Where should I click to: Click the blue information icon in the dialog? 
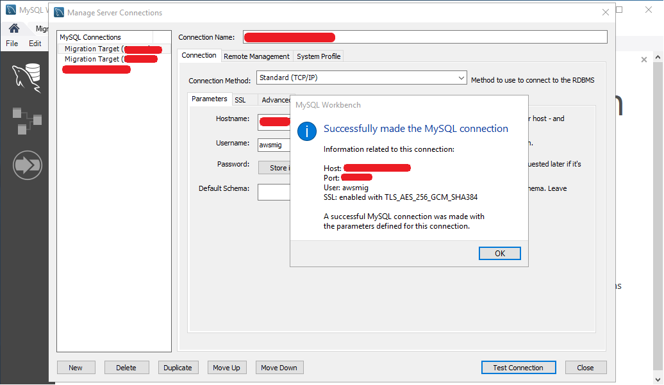(x=307, y=131)
